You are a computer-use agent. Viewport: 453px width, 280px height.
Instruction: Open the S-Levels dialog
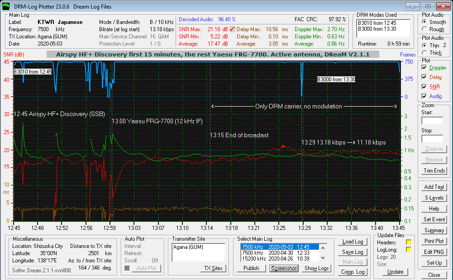434,198
